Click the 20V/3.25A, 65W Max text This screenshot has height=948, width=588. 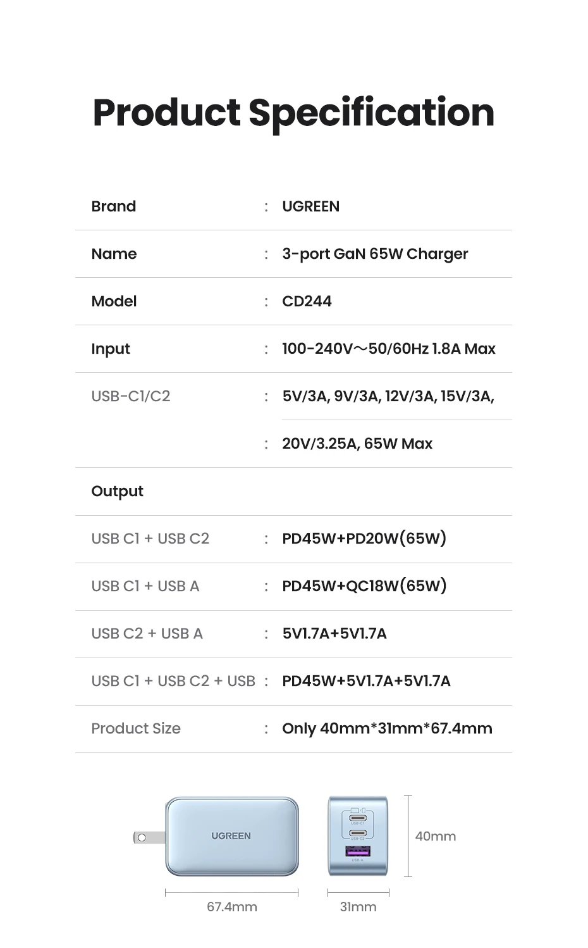[357, 444]
